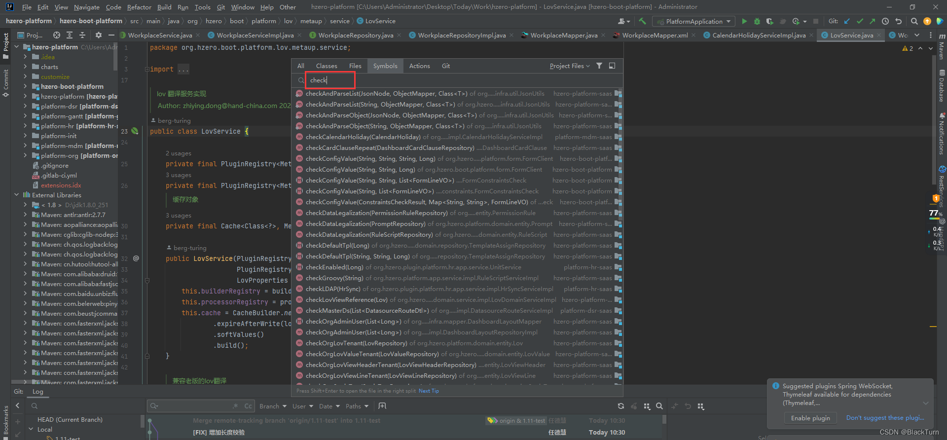Open the Date filter dropdown
Screen dimensions: 947x440
[329, 406]
